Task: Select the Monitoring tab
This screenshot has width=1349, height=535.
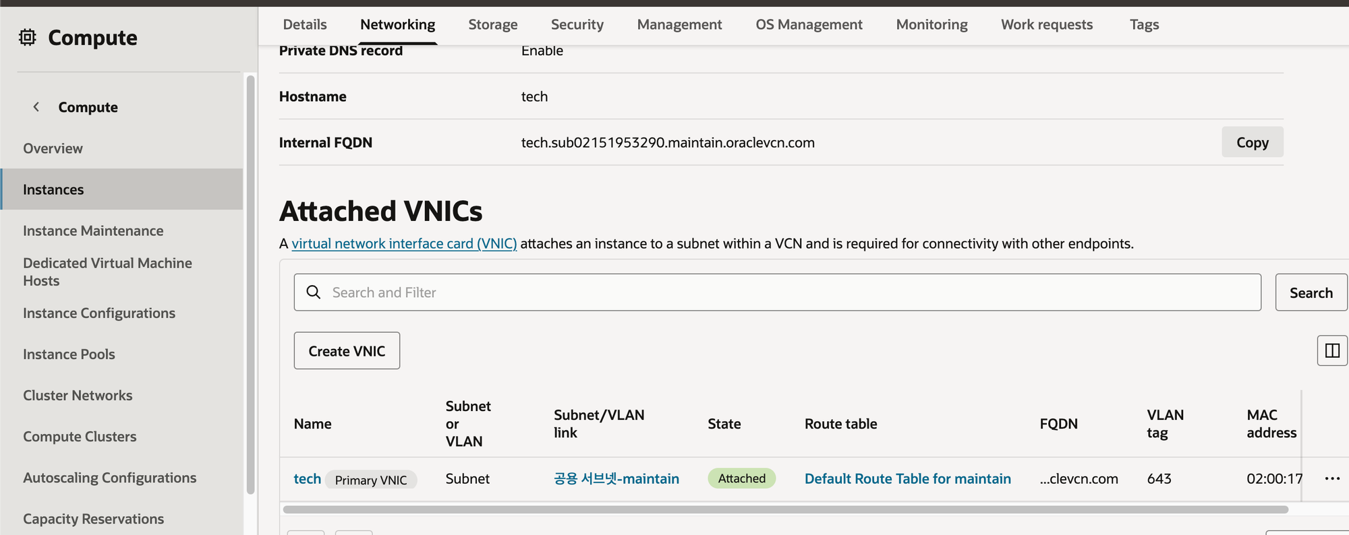Action: tap(931, 25)
